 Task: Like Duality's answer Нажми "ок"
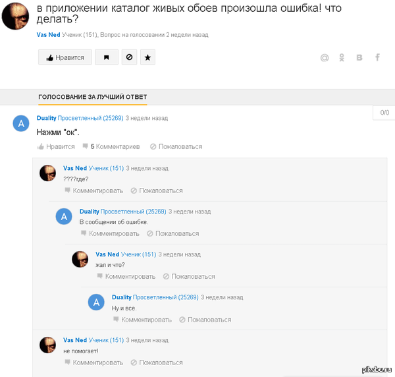(x=56, y=146)
